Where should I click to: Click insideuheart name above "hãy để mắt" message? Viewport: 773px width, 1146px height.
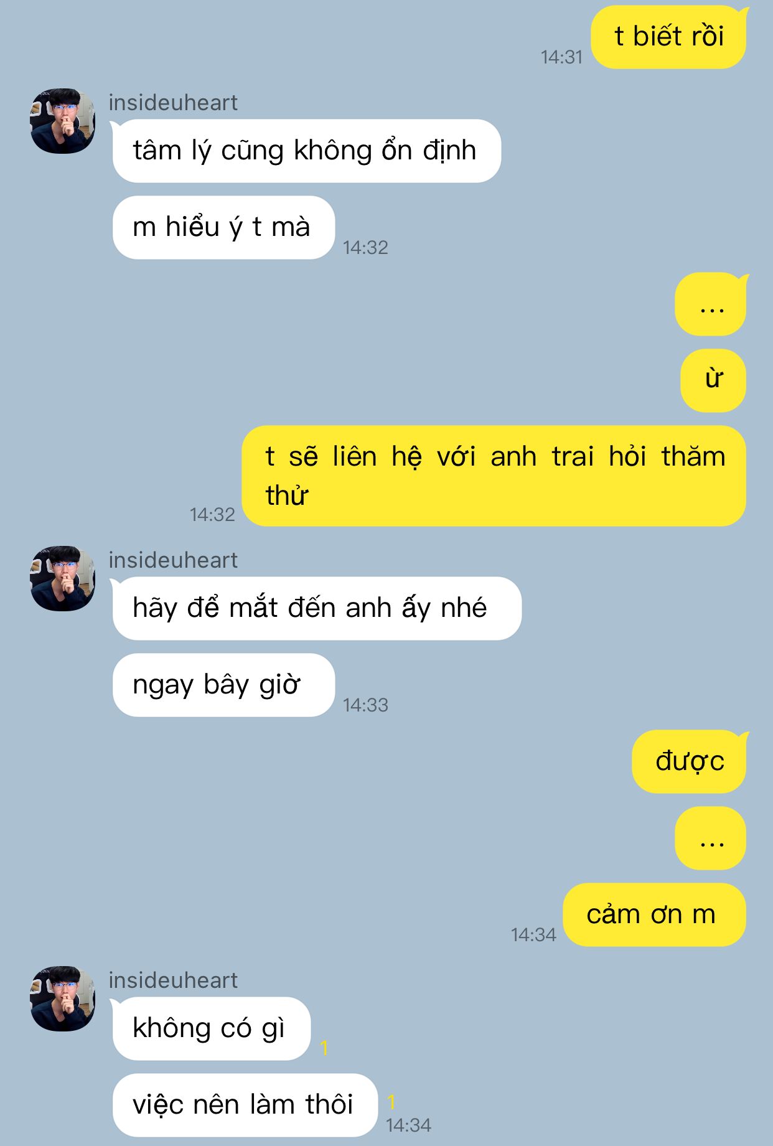click(173, 560)
